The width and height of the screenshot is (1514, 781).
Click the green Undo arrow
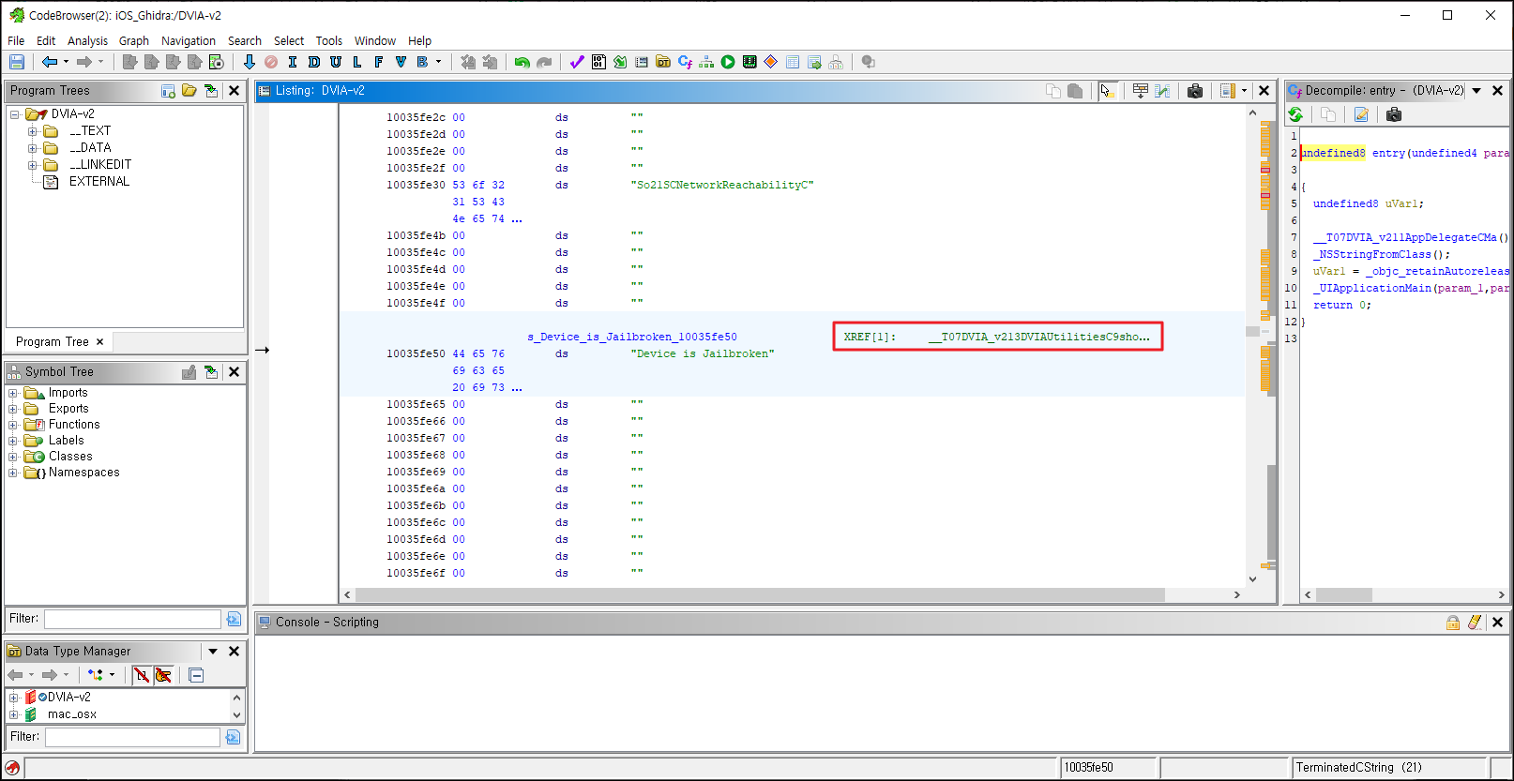522,62
